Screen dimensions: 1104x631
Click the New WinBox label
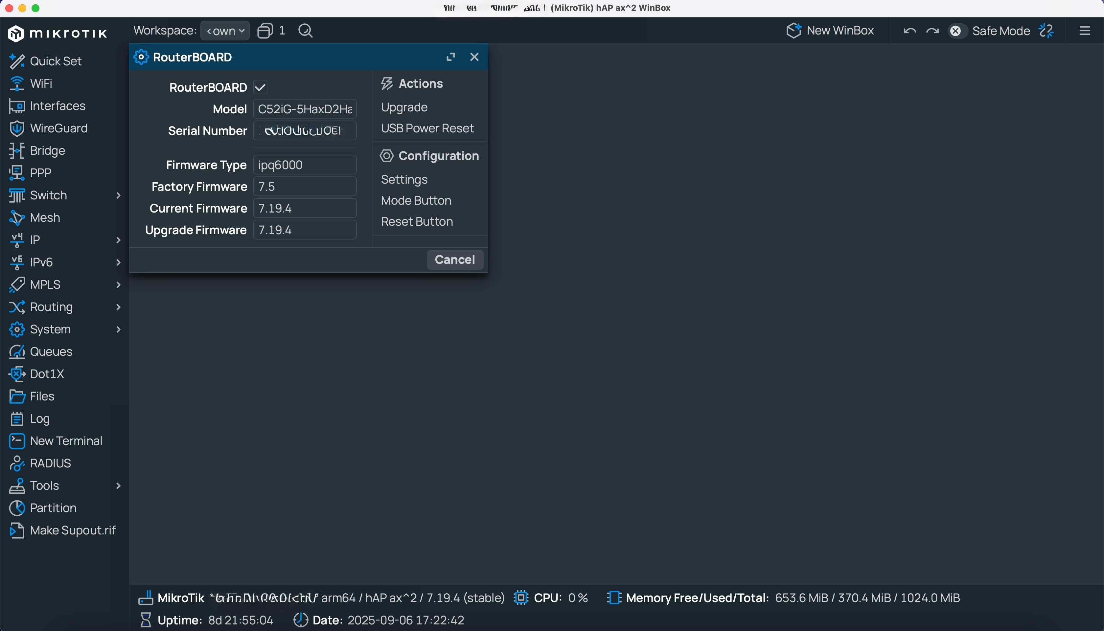pos(840,31)
